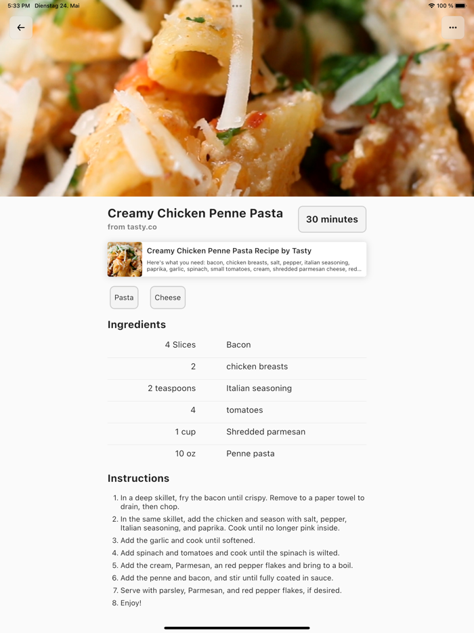Tap the home indicator bar at bottom
The height and width of the screenshot is (633, 474).
click(x=237, y=628)
